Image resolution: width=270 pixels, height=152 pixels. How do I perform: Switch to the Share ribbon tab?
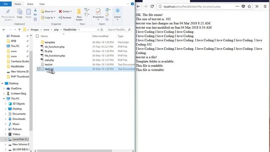(x=30, y=4)
